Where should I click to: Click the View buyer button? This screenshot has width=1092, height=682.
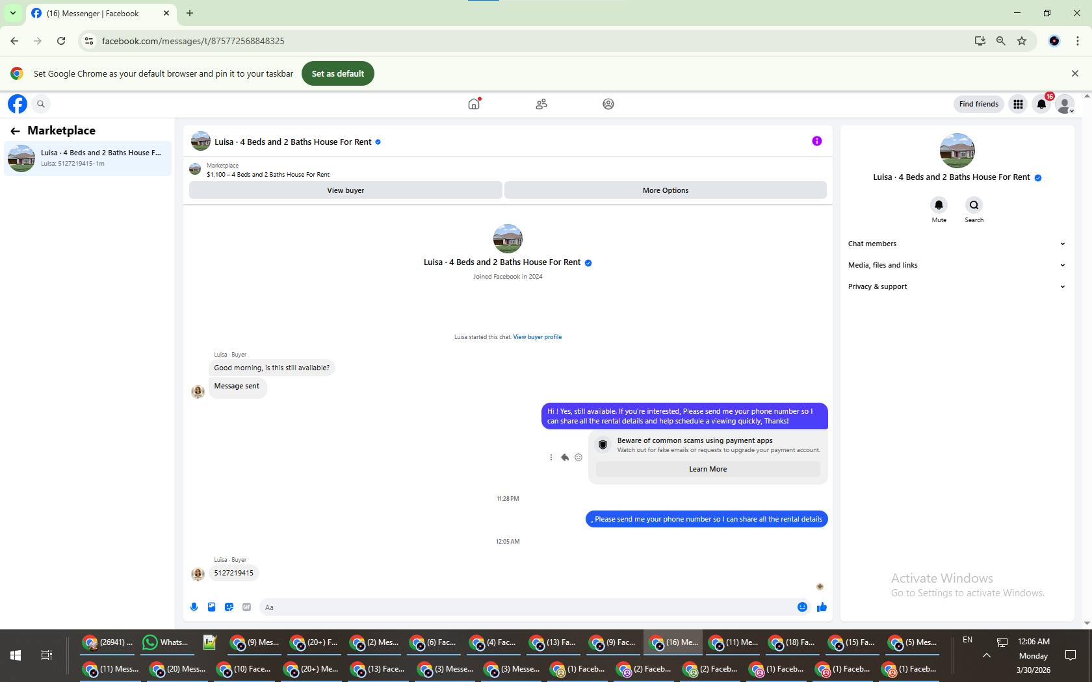[x=346, y=190]
